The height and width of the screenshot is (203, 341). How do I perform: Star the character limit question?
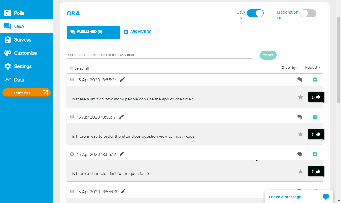point(301,172)
